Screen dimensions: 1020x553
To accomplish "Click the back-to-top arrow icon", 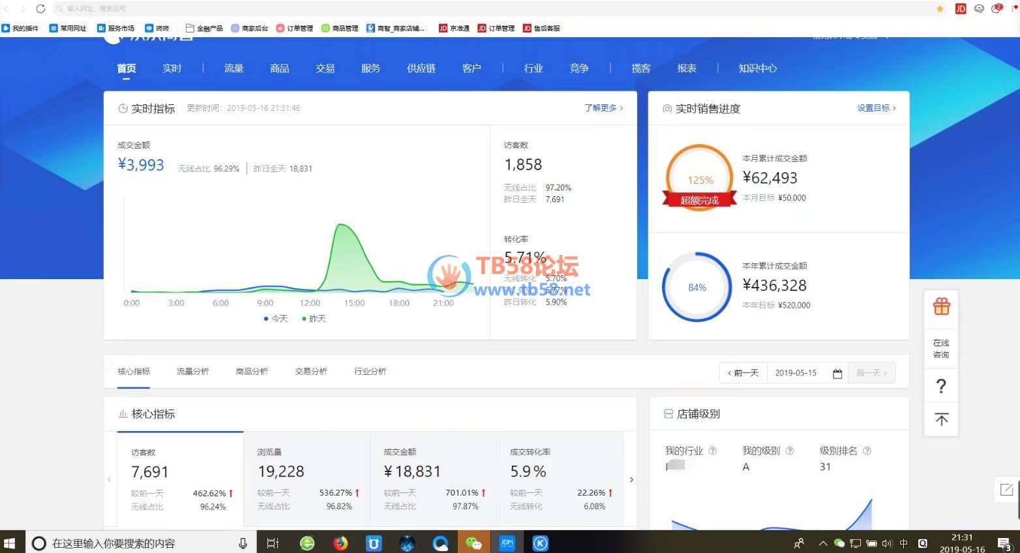I will tap(941, 419).
